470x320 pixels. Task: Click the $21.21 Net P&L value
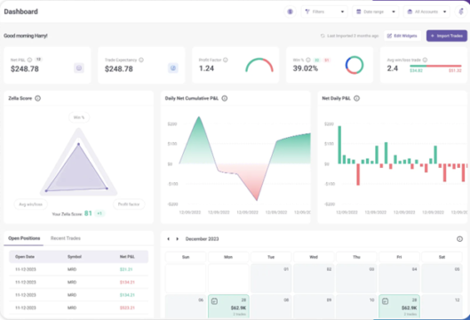(x=126, y=269)
